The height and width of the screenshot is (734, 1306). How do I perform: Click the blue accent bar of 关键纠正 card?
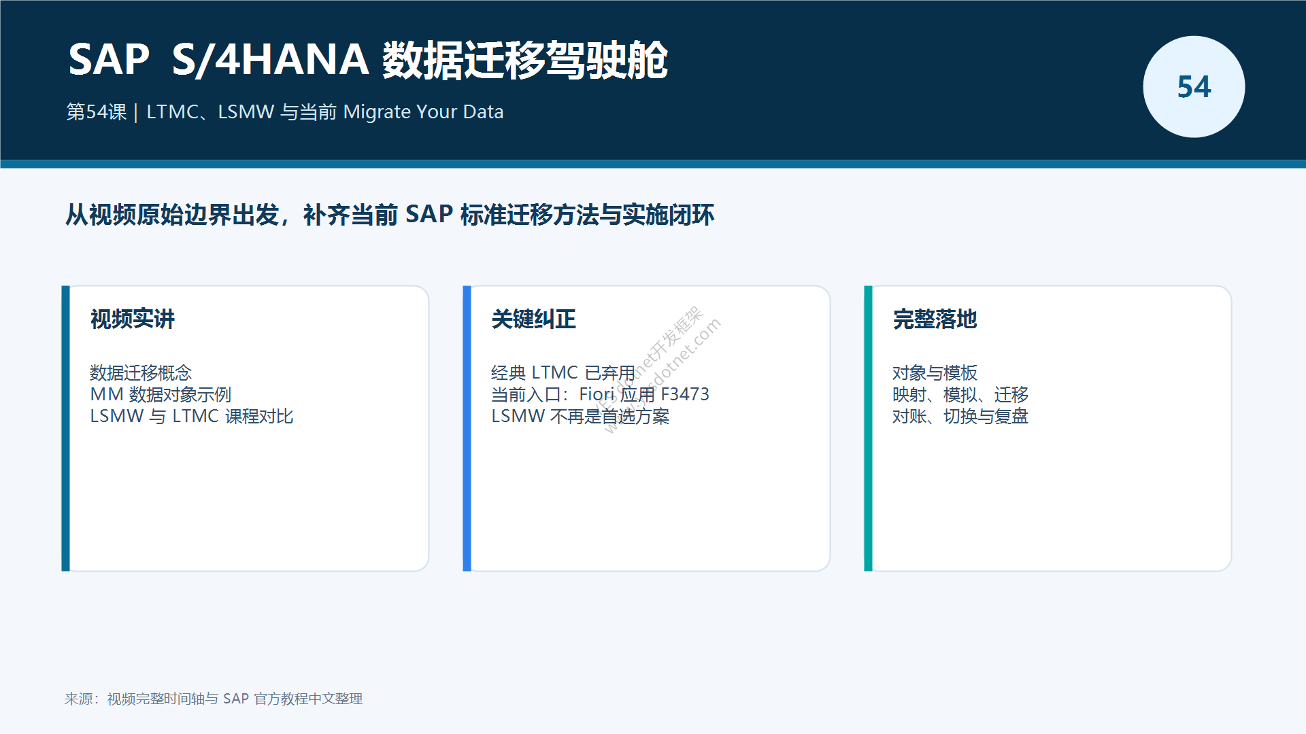click(x=467, y=428)
